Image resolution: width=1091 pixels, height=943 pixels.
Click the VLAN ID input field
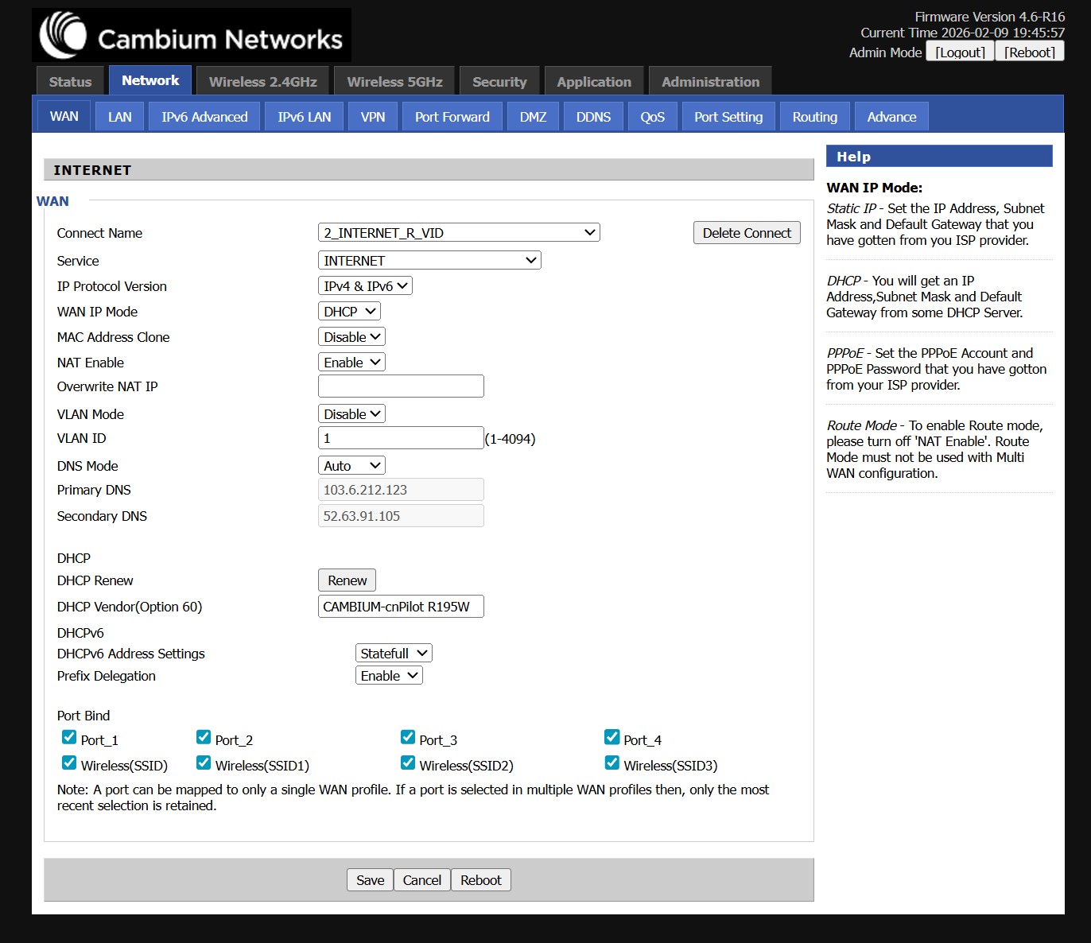point(401,438)
